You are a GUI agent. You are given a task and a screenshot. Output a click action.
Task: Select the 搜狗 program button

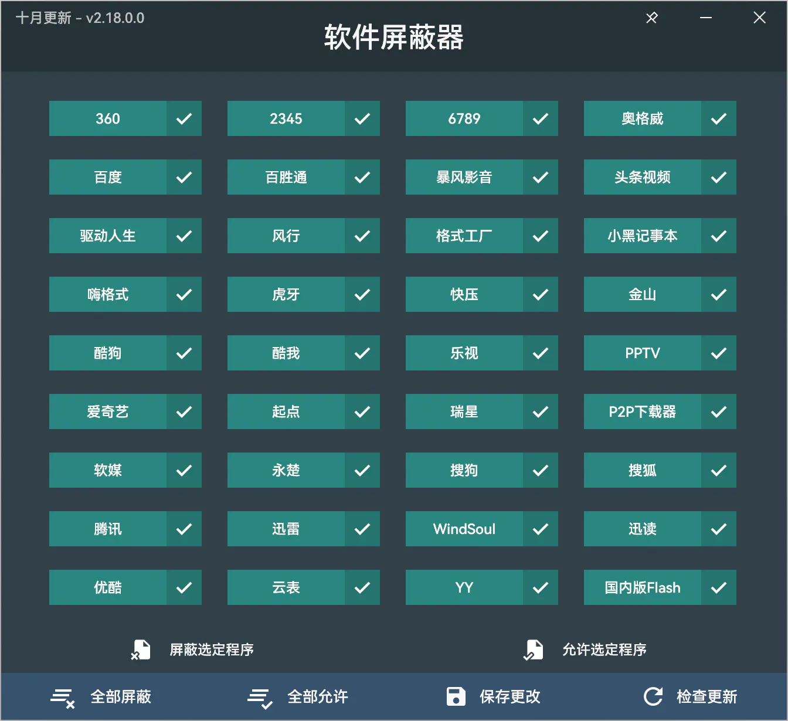464,470
